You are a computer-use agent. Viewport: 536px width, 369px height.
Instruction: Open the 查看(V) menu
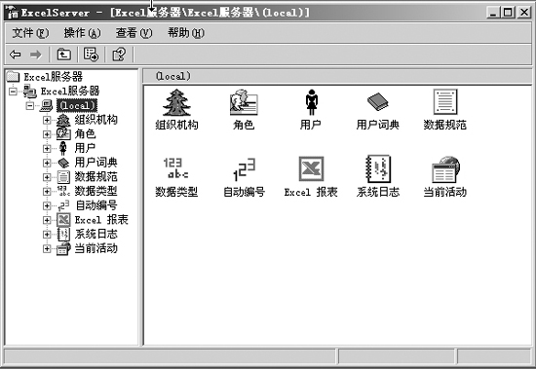[134, 33]
